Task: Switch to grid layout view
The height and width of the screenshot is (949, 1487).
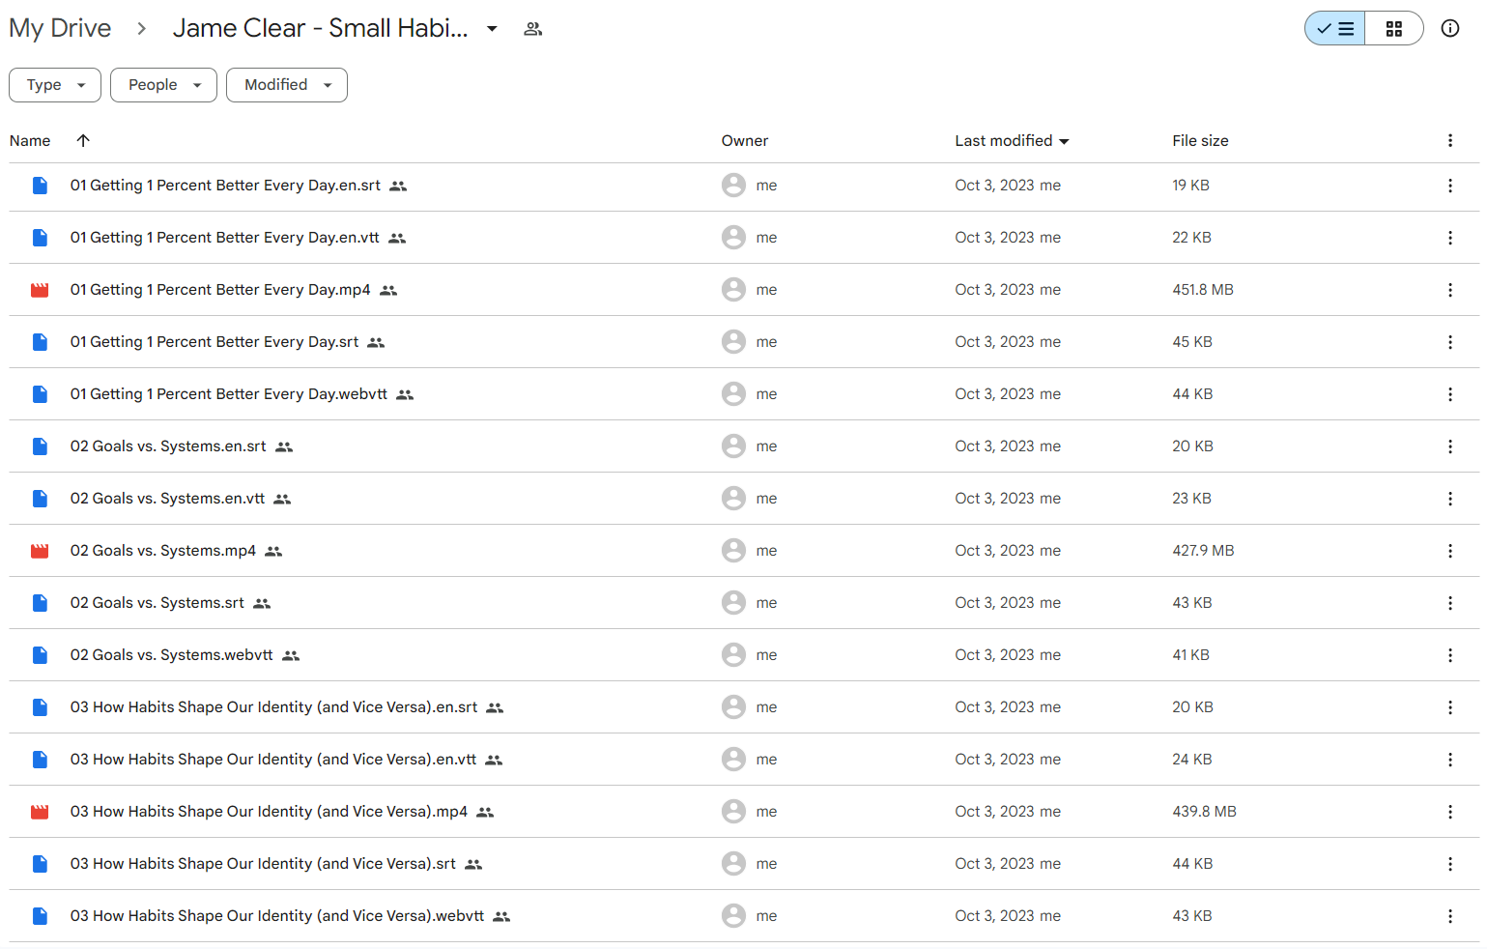Action: click(x=1393, y=29)
